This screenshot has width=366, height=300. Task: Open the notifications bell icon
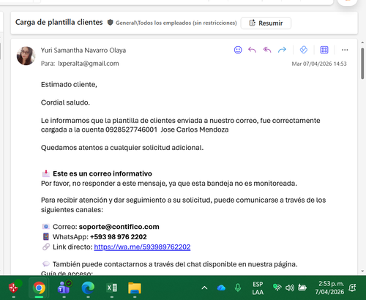352,288
